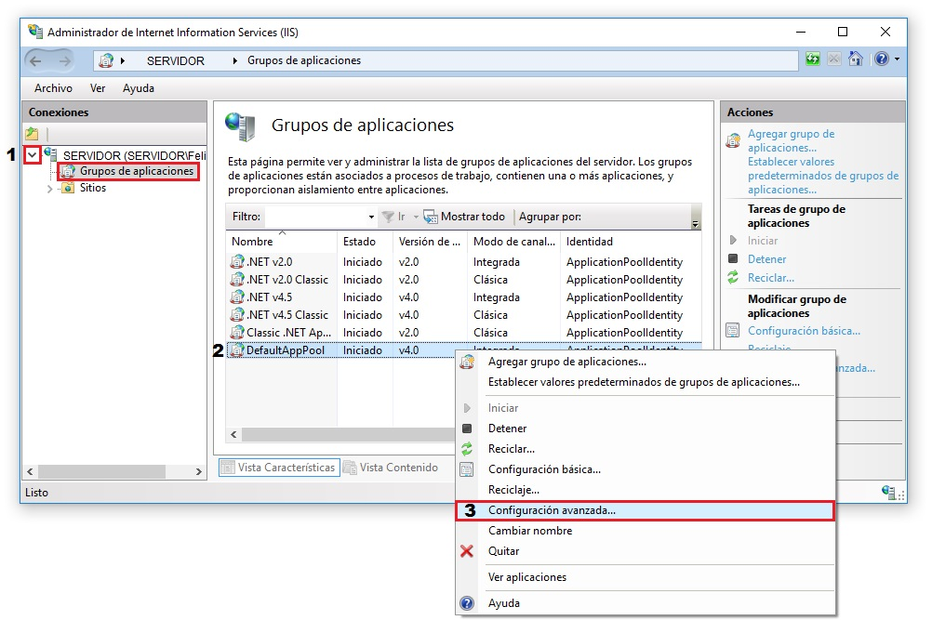The image size is (932, 620).
Task: Click SERVIDOR in address breadcrumb
Action: [x=176, y=60]
